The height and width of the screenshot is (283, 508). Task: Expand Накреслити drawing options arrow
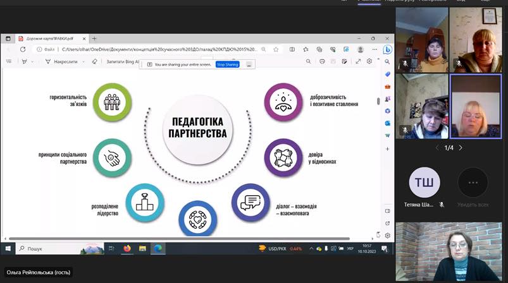pos(84,61)
